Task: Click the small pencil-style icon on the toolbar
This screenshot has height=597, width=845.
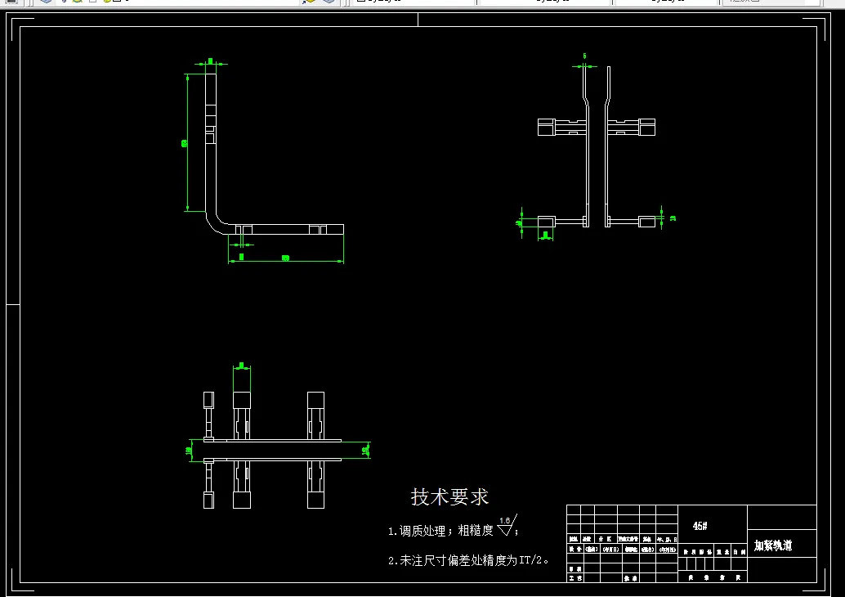Action: 64,2
